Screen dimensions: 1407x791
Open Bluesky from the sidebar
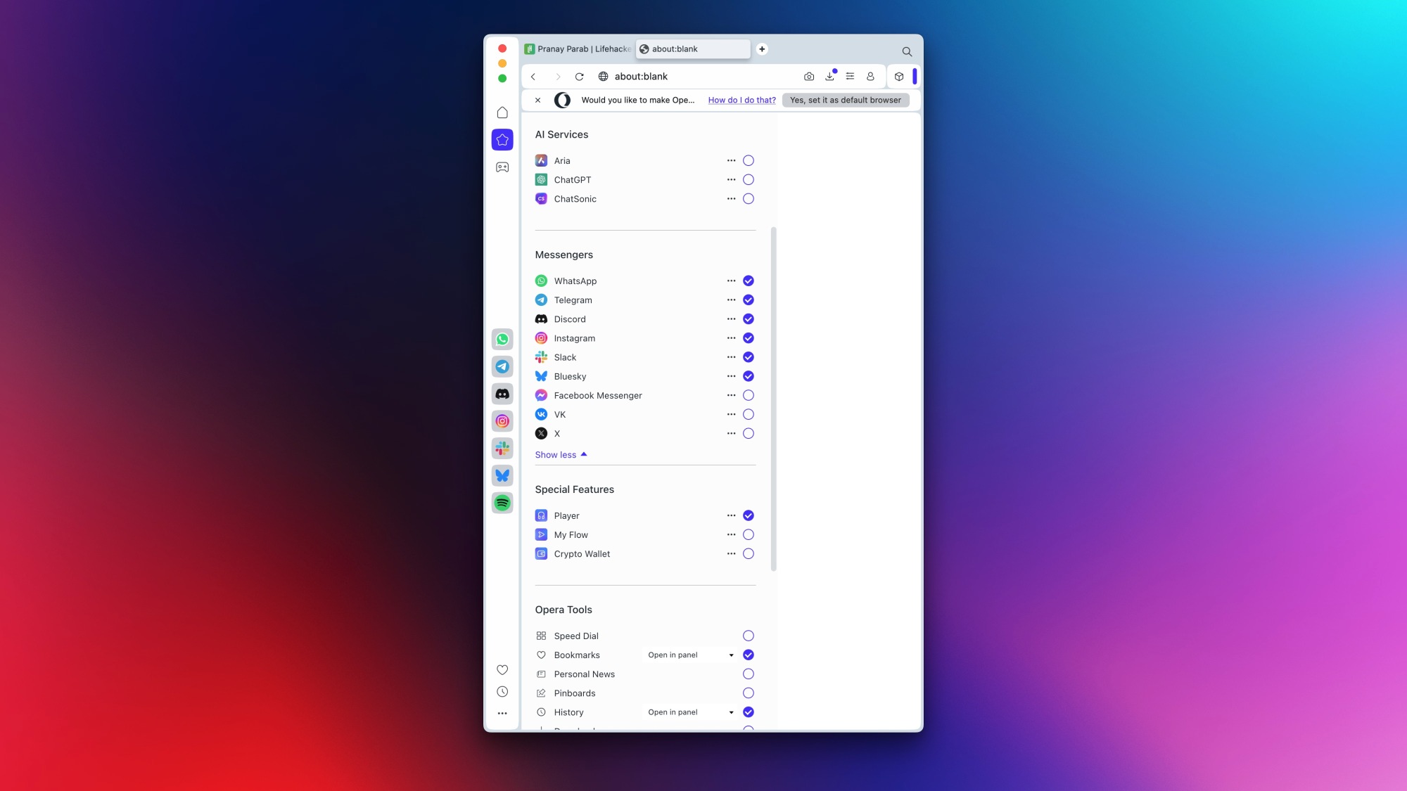(502, 475)
